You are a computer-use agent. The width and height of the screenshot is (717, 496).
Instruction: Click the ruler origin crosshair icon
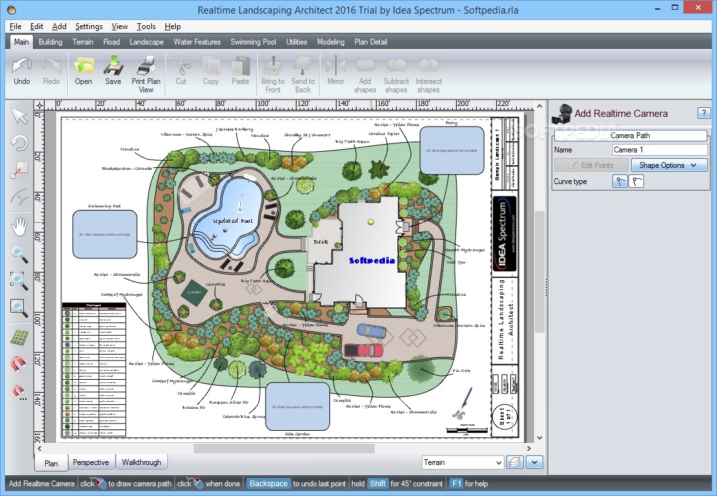(x=40, y=106)
